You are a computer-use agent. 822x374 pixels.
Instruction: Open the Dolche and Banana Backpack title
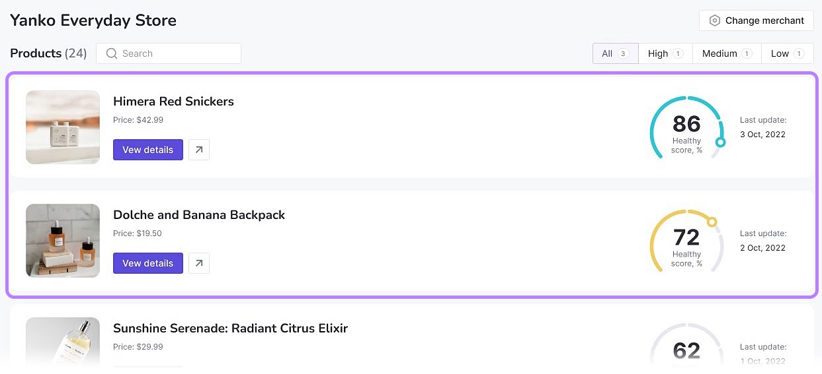[x=199, y=215]
